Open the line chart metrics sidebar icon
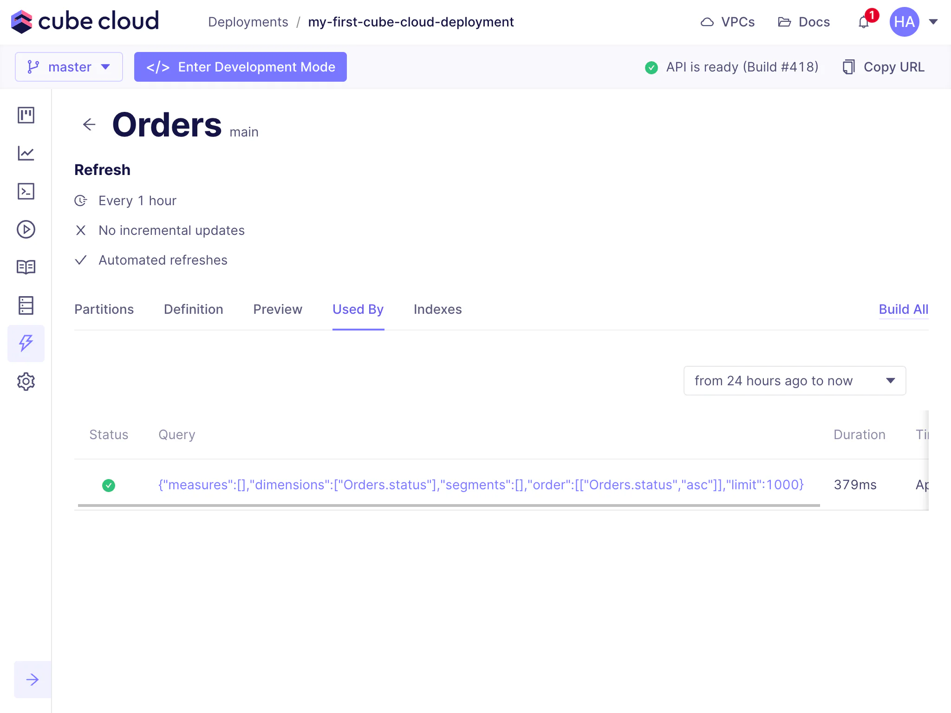The image size is (951, 713). [x=26, y=153]
